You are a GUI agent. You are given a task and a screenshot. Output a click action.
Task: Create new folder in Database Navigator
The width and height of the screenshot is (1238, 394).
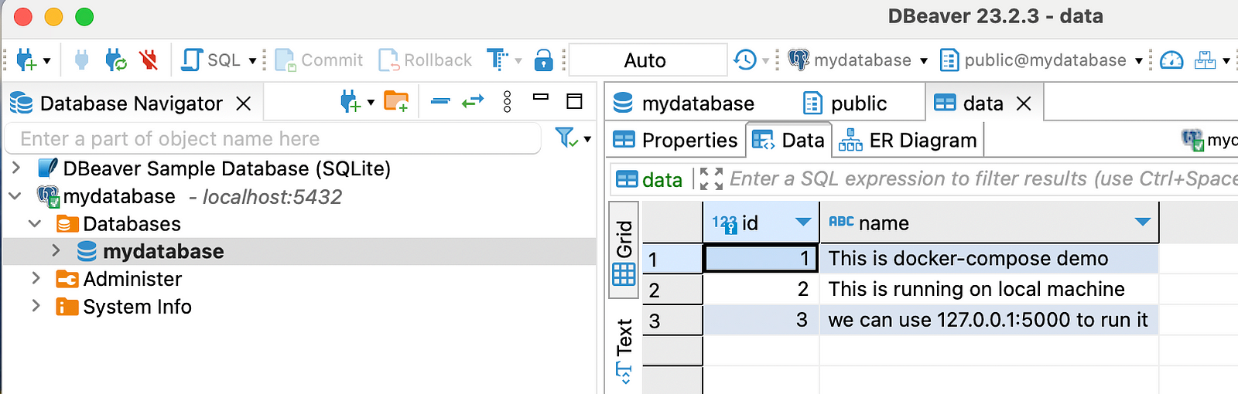coord(396,101)
